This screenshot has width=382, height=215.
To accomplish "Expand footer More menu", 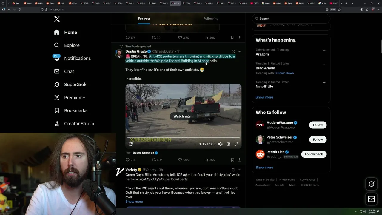I will tap(293, 185).
